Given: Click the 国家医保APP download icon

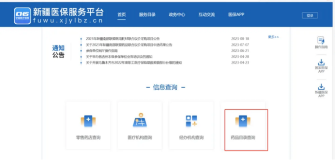Looking at the screenshot, I should click(x=321, y=62).
